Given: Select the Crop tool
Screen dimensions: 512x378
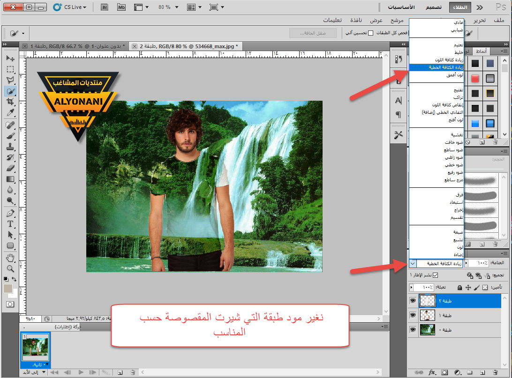Looking at the screenshot, I should (10, 102).
